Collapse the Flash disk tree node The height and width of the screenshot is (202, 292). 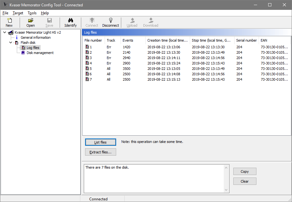[x=10, y=43]
